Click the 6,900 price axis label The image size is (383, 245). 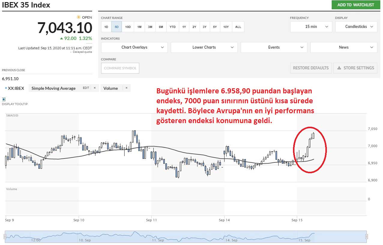[x=372, y=180]
